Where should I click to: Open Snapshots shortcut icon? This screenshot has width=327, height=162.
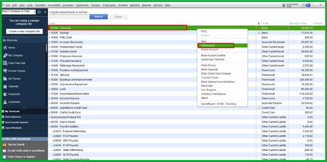coord(5,94)
